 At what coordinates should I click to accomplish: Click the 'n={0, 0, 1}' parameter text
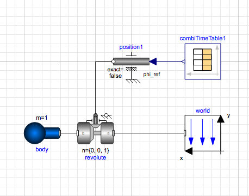(x=96, y=150)
